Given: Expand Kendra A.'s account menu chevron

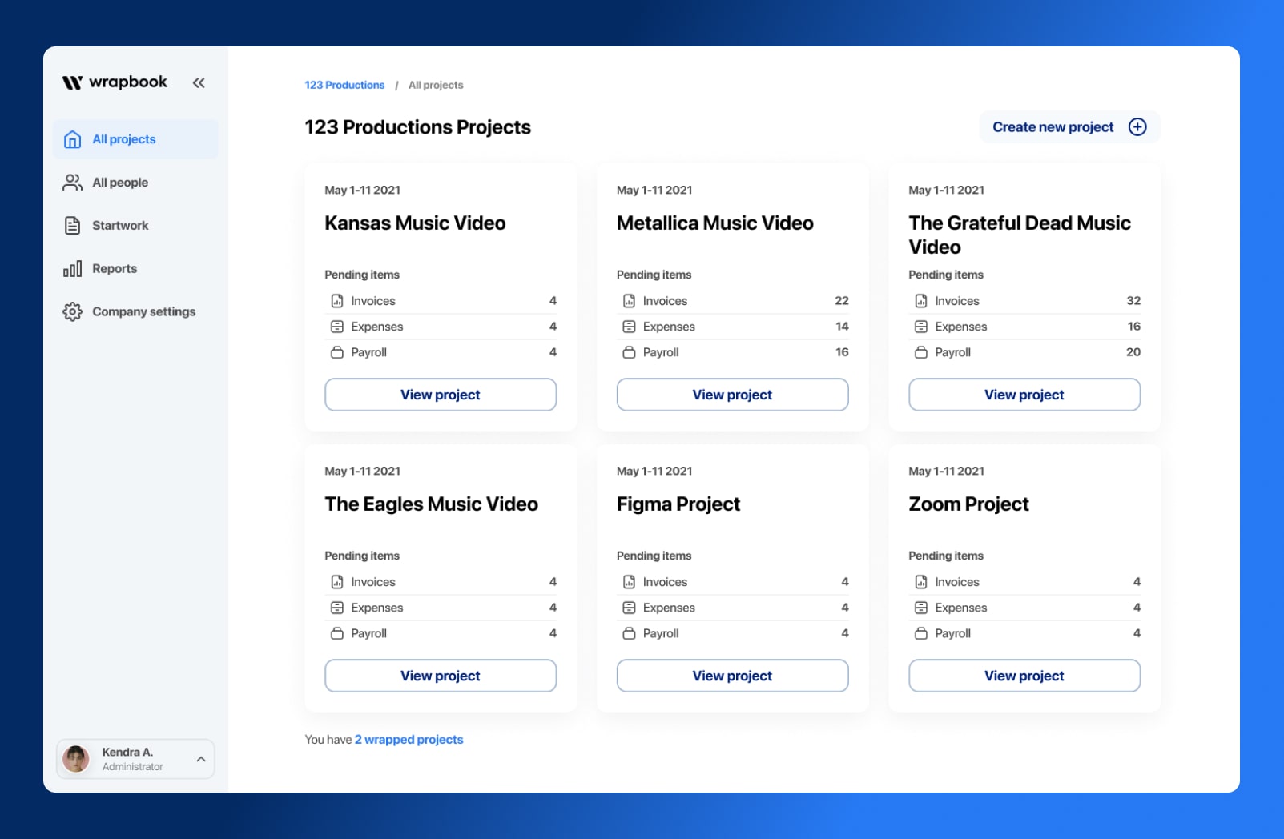Looking at the screenshot, I should 200,759.
